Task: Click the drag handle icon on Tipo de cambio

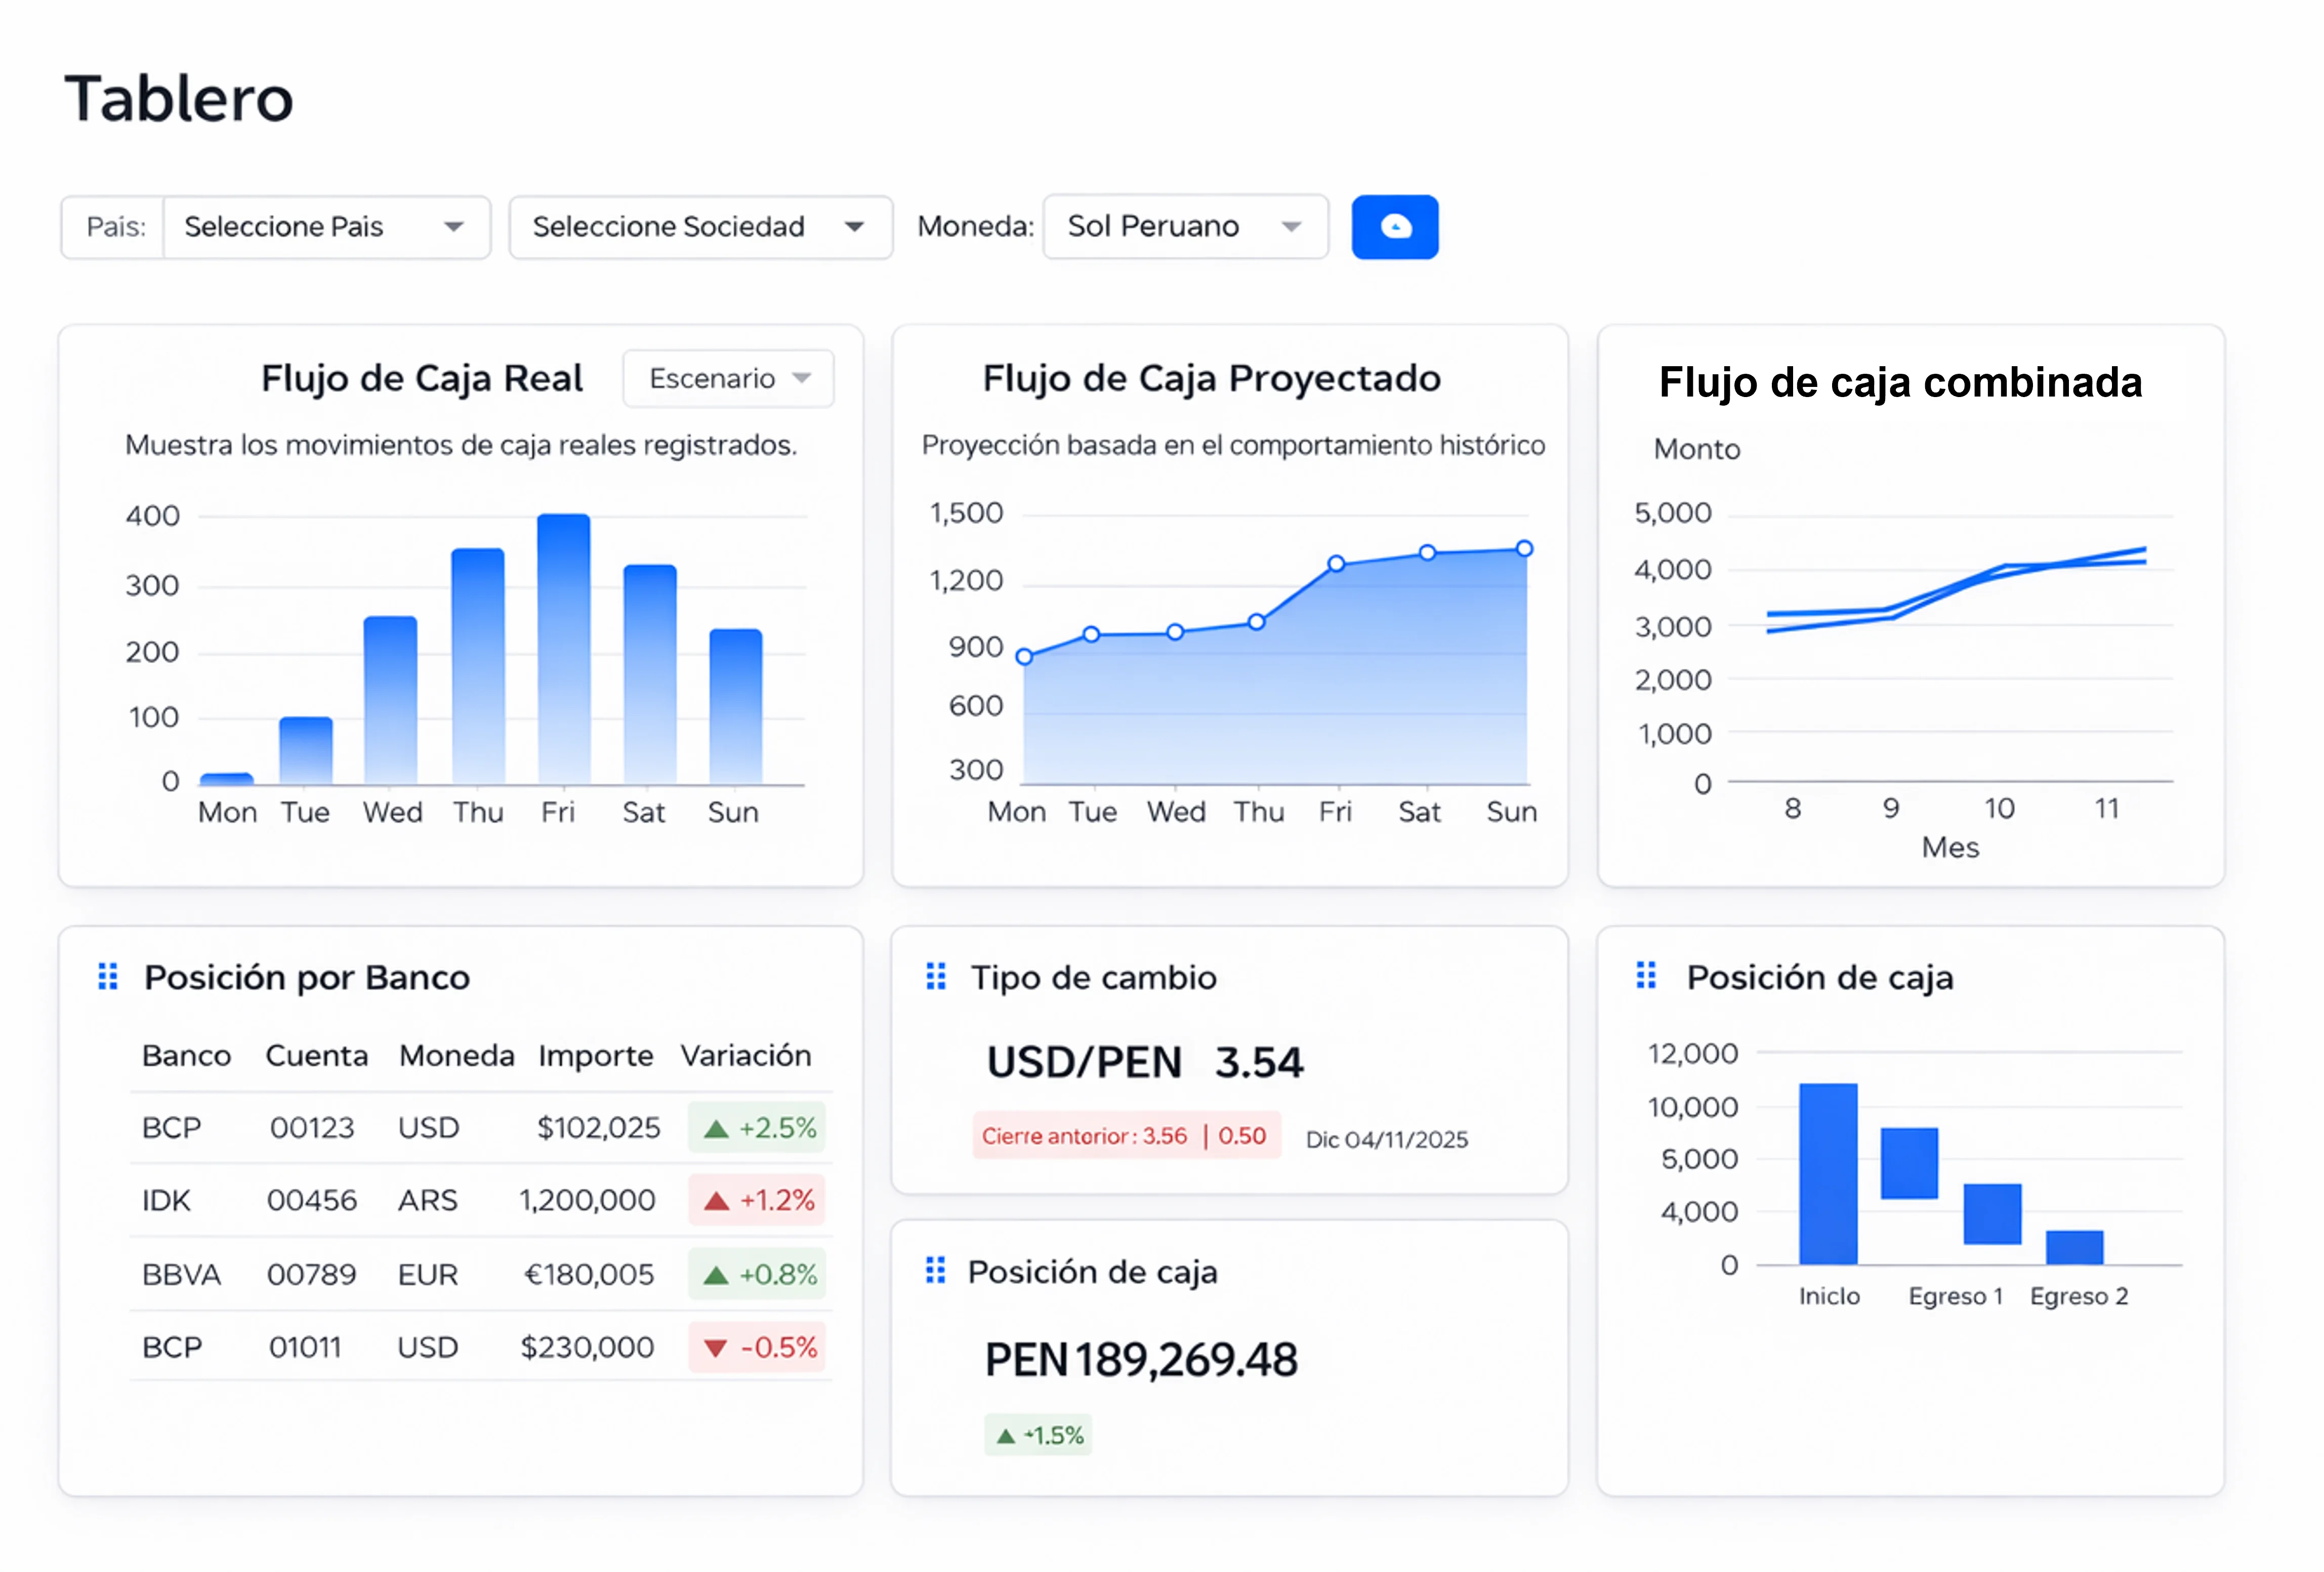Action: [x=936, y=976]
